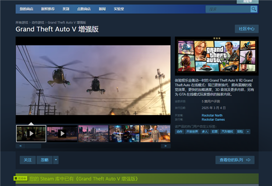Screen dimensions: 272x186
Task: Click the 社区中心 button
Action: pyautogui.click(x=247, y=29)
